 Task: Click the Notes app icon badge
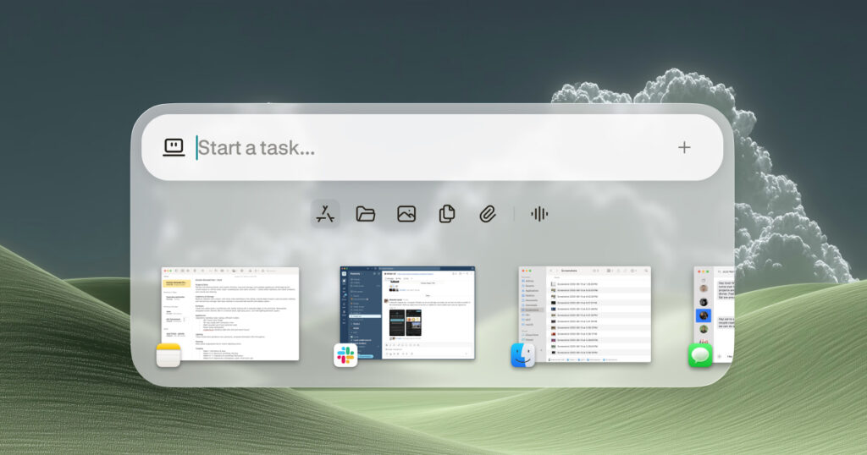pos(168,355)
